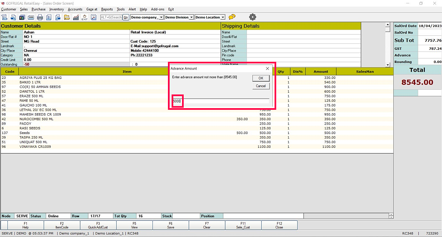Open the customer contacts toolbar icon
This screenshot has height=237, width=442.
tap(22, 17)
